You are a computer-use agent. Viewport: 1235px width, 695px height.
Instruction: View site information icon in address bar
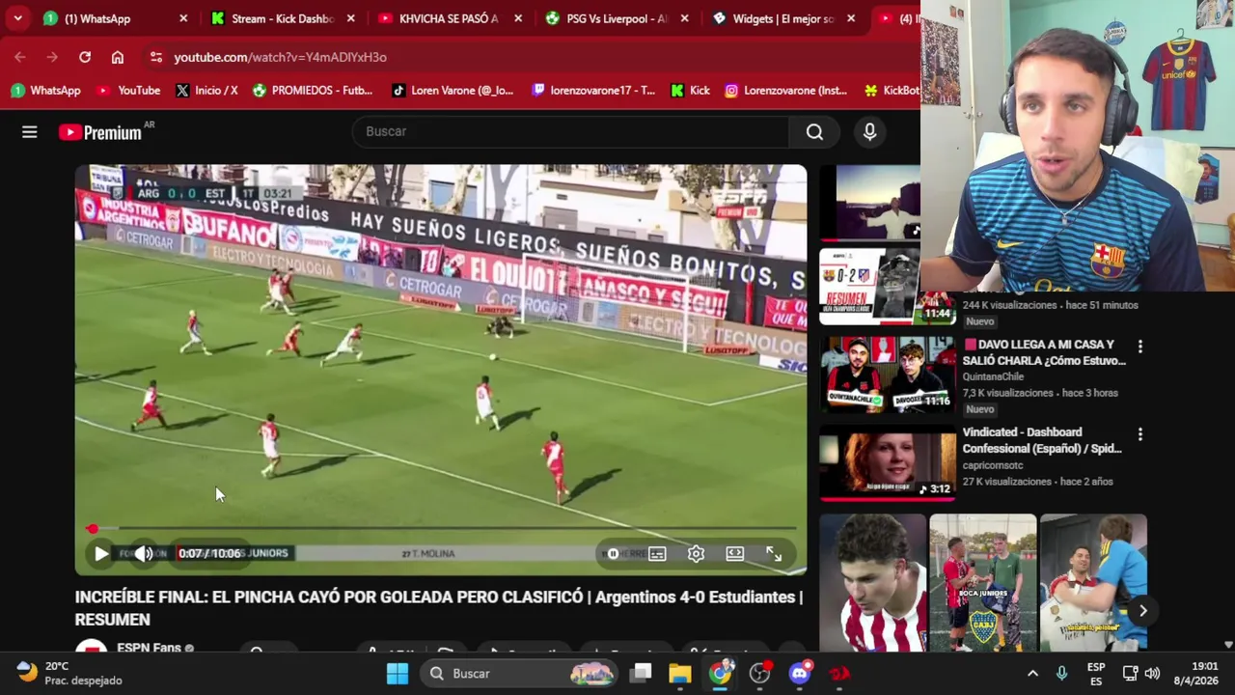156,57
